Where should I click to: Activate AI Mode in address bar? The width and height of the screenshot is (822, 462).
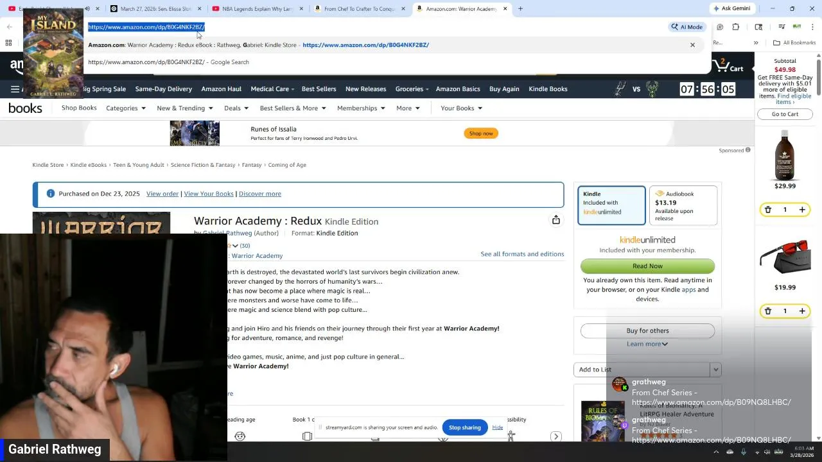(687, 27)
